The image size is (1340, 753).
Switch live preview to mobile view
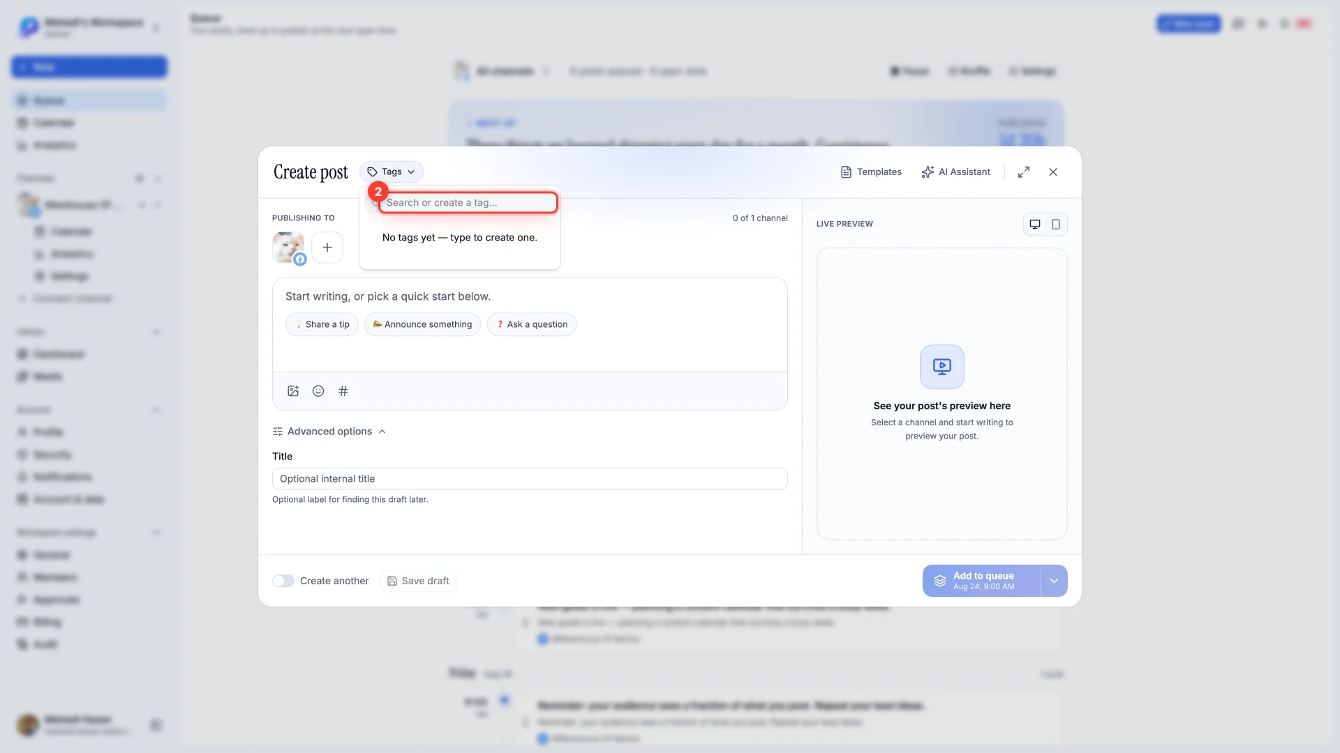[1056, 224]
